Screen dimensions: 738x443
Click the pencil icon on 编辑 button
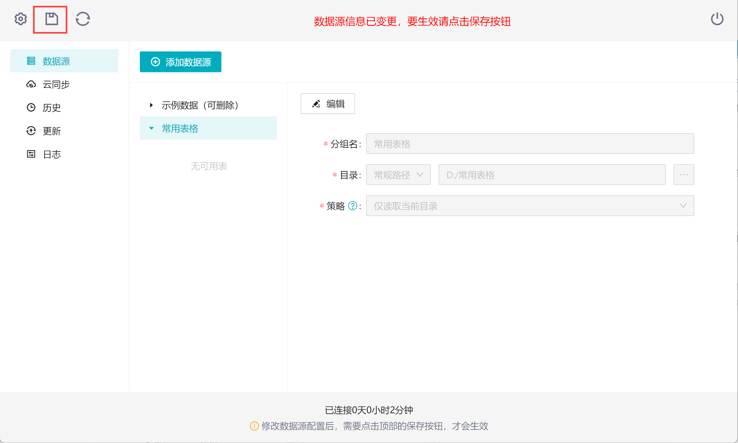coord(316,104)
